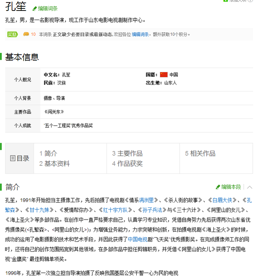Jump to section 1 简介 in contents
The image size is (260, 280).
pos(48,153)
